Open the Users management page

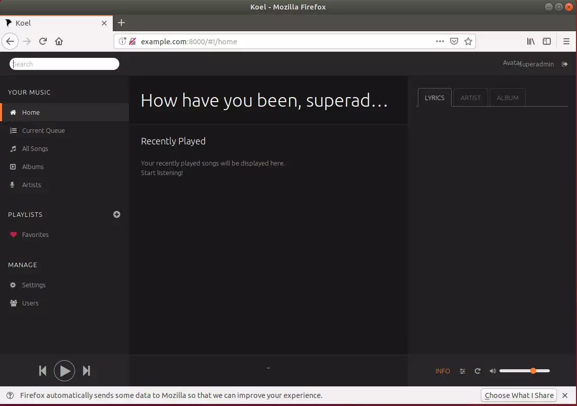[65, 303]
